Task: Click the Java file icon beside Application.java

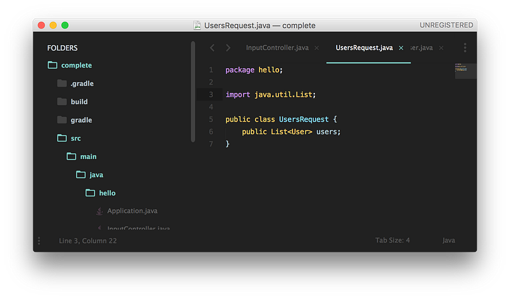Action: click(99, 211)
